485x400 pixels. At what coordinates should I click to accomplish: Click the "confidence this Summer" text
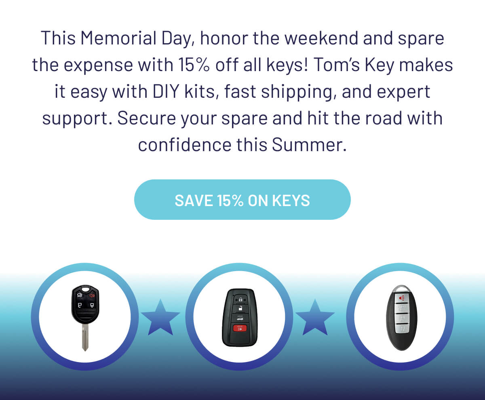click(x=242, y=145)
